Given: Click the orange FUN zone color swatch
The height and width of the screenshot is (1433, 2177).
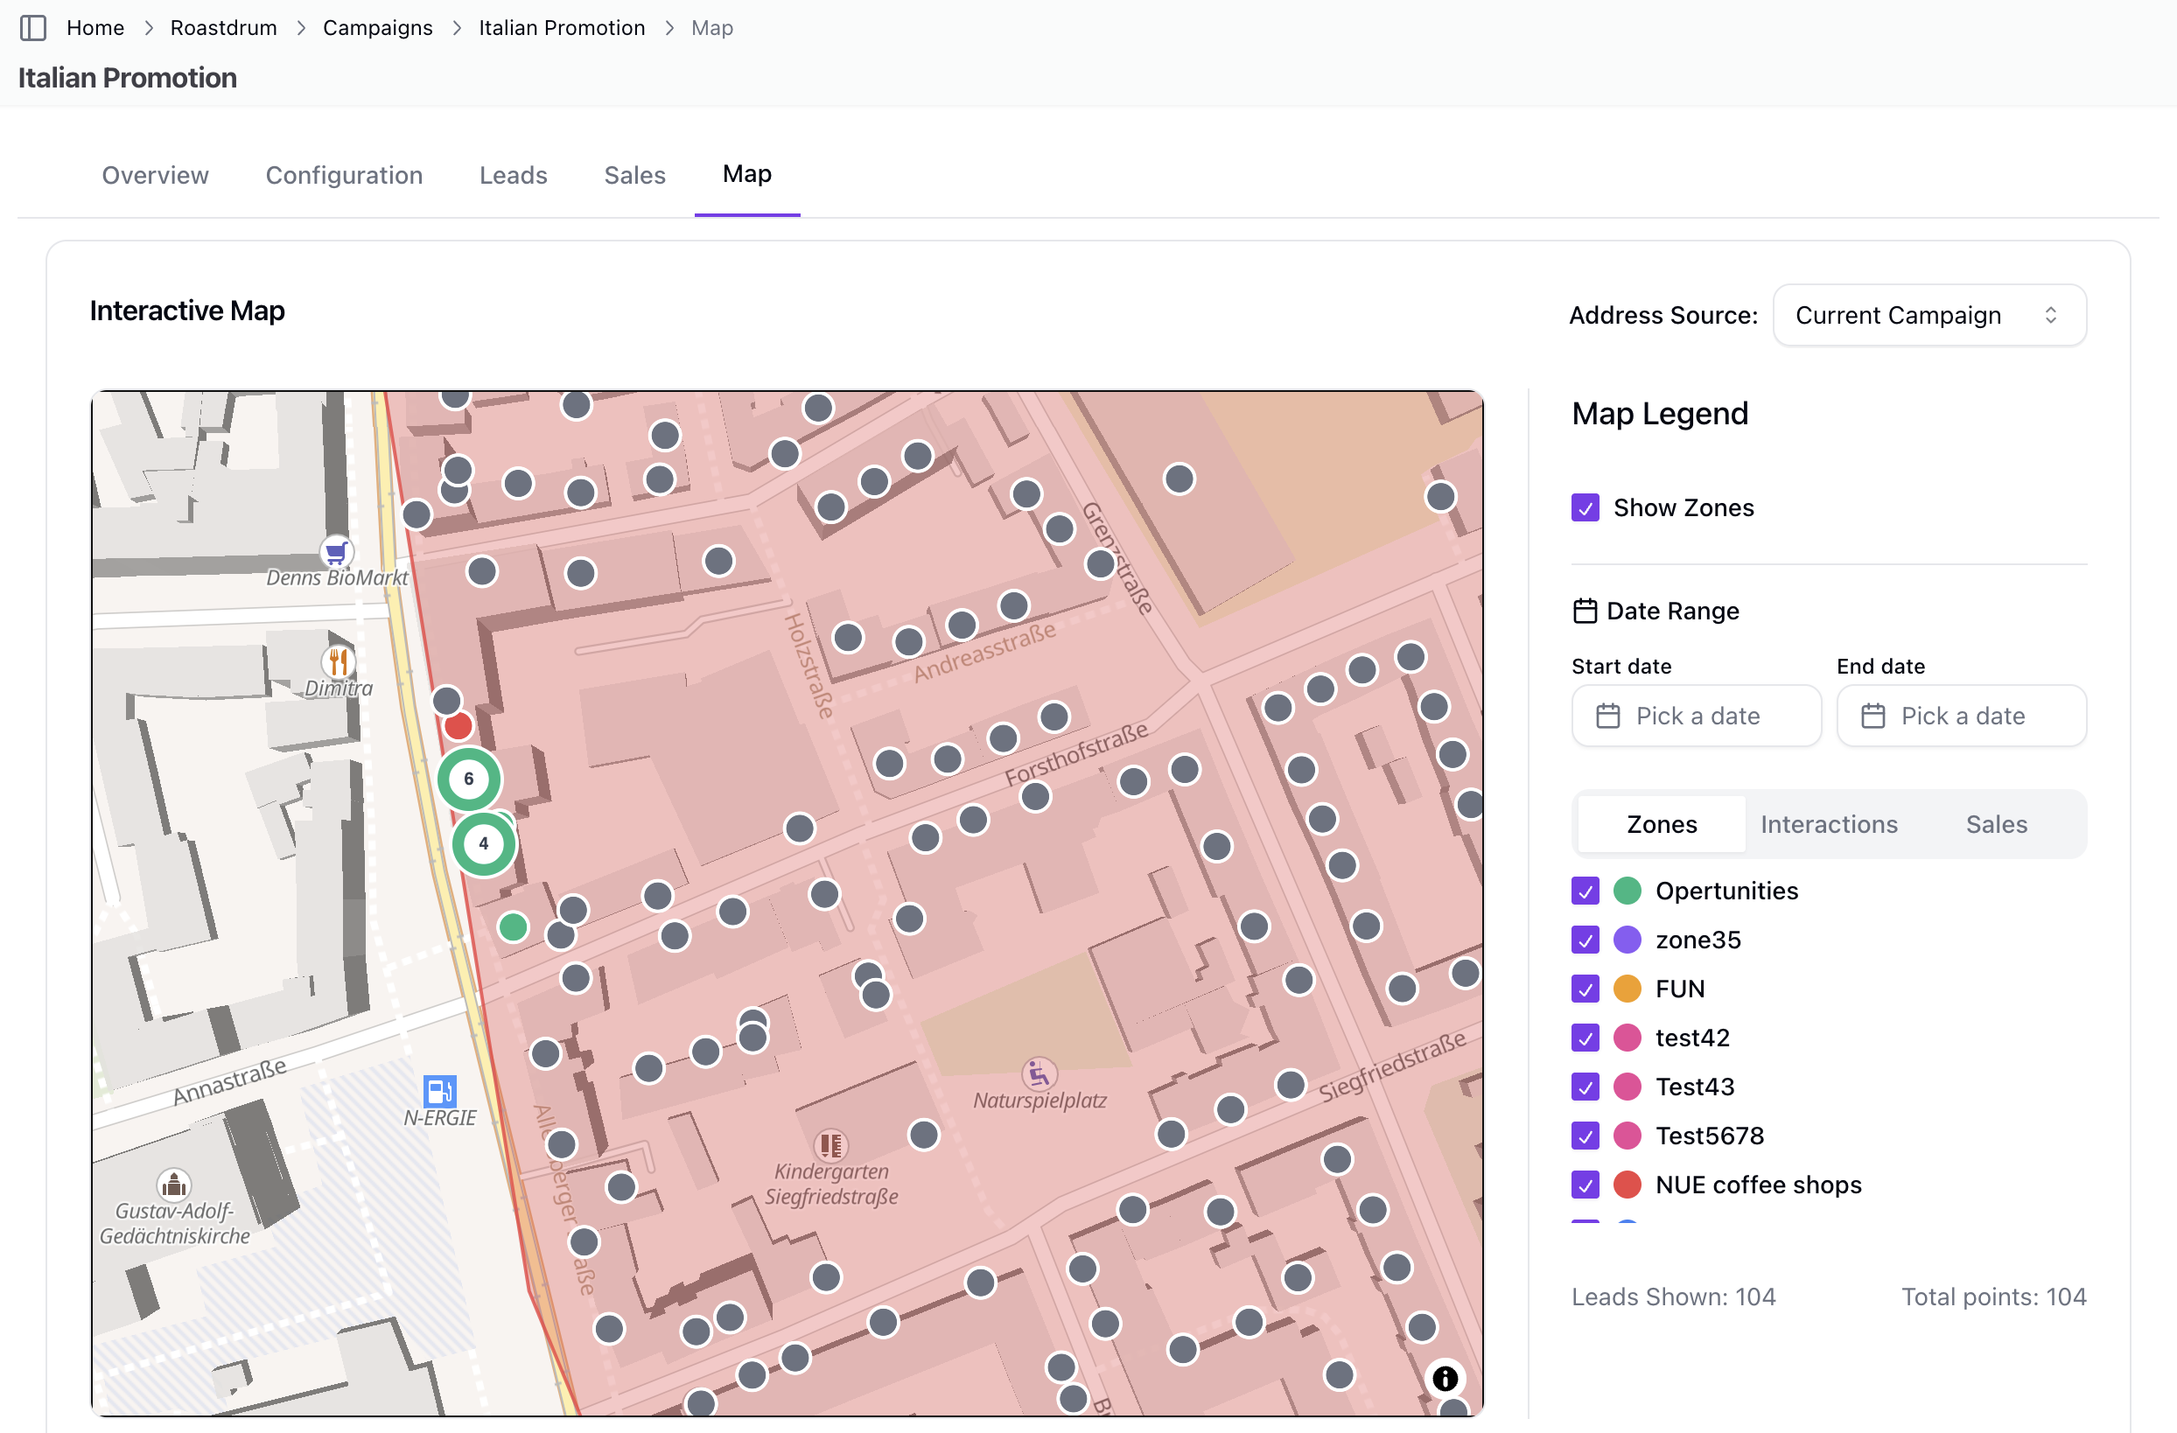Looking at the screenshot, I should click(x=1627, y=989).
